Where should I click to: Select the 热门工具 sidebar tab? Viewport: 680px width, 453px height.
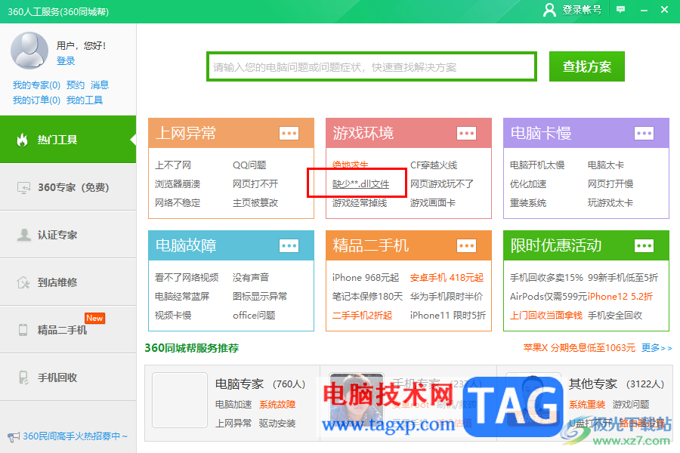[x=68, y=140]
